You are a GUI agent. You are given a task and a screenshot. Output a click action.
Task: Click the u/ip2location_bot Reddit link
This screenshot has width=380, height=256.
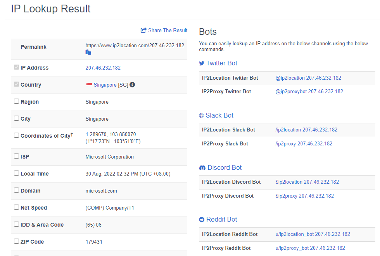coord(313,234)
